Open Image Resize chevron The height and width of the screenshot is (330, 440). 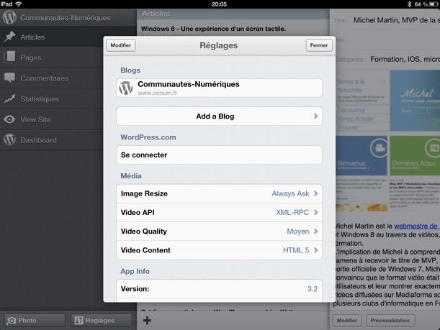pos(315,193)
